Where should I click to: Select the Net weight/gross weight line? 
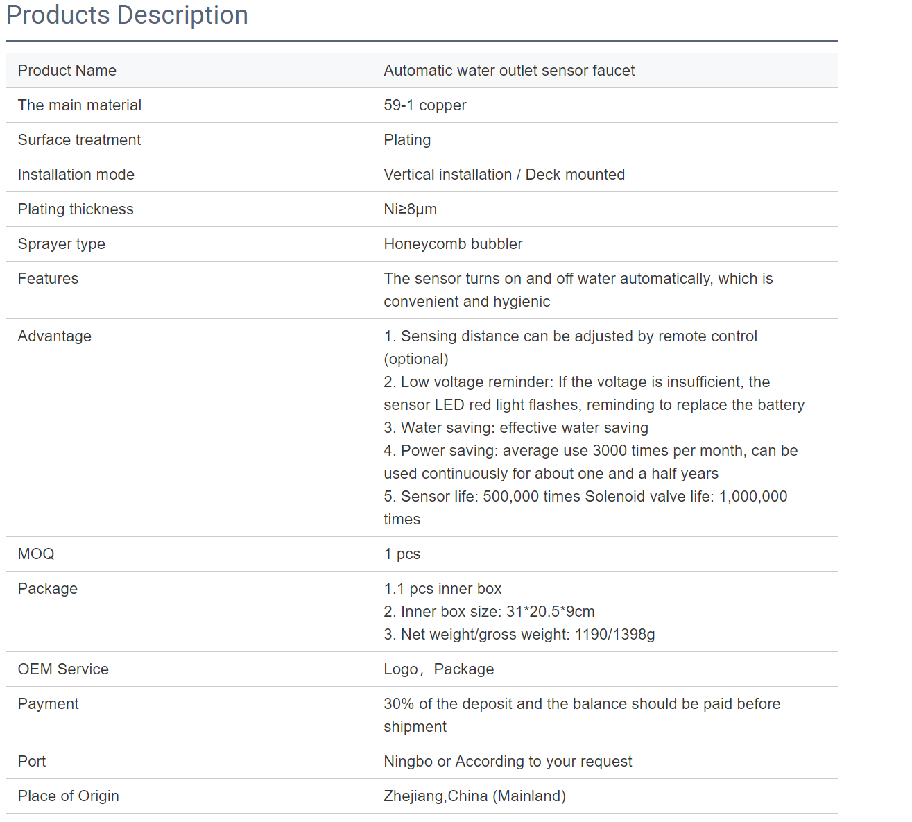coord(519,634)
